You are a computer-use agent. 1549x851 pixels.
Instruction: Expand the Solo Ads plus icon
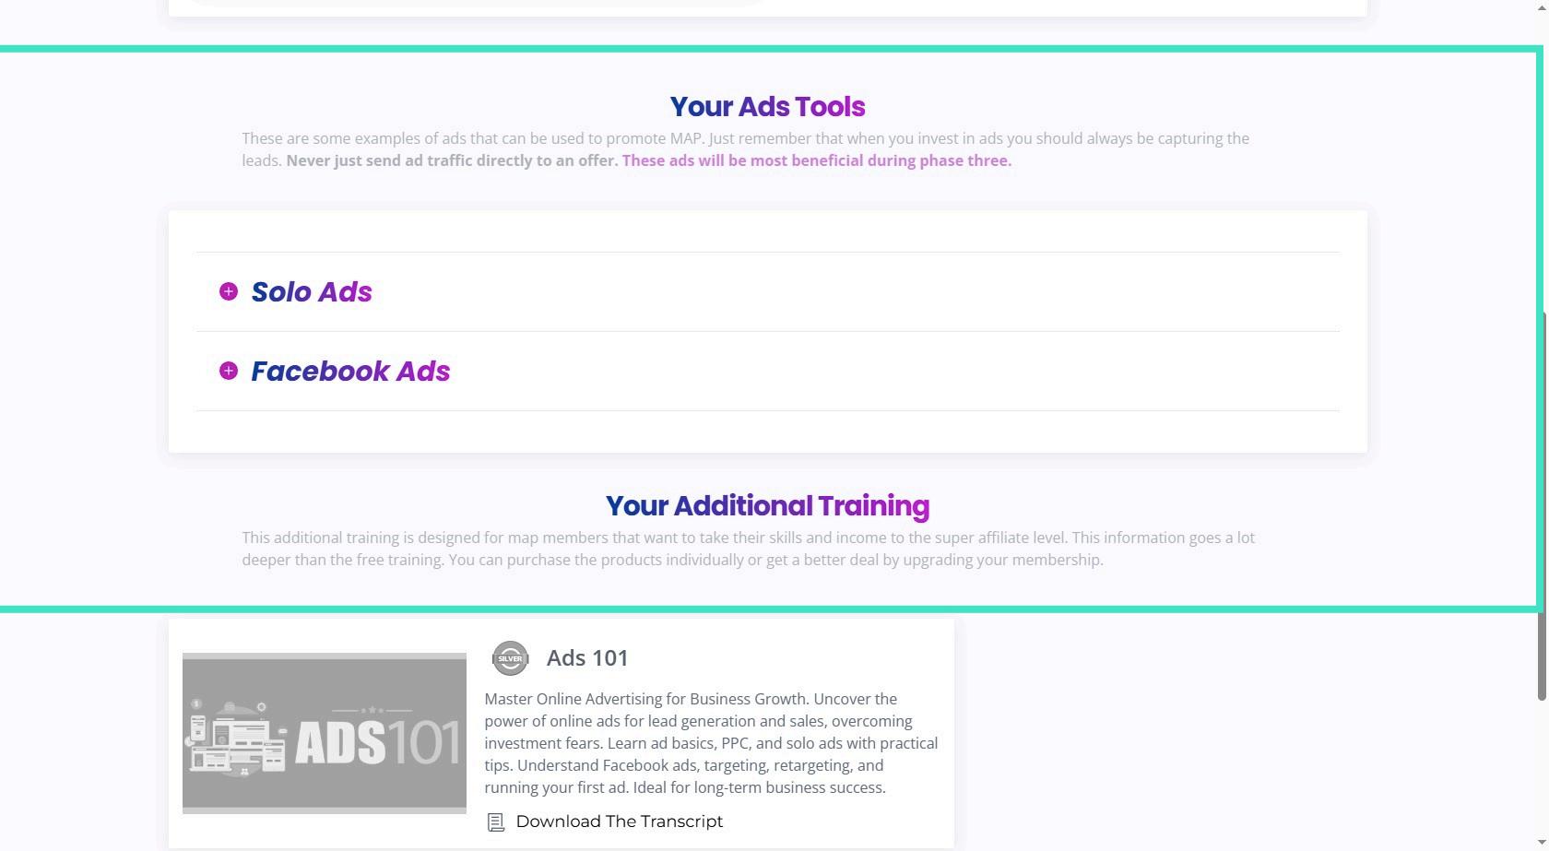click(x=229, y=291)
